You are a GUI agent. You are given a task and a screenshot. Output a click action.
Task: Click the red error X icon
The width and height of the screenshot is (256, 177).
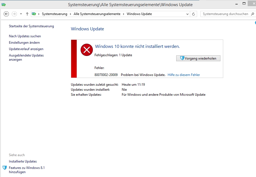click(x=87, y=50)
